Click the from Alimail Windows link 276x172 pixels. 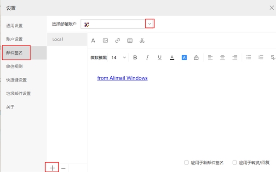tap(122, 78)
